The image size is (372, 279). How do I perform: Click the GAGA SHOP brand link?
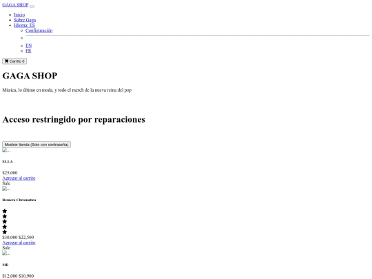pos(15,5)
